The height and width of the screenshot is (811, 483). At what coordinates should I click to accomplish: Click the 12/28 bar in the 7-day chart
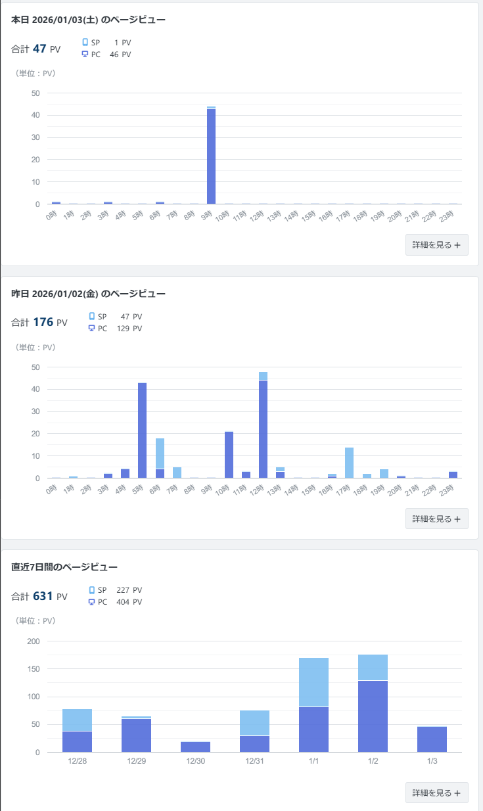[x=77, y=730]
